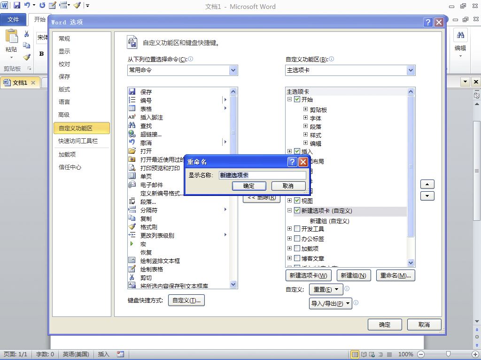Click the Redo icon in quick access toolbar

tap(42, 5)
